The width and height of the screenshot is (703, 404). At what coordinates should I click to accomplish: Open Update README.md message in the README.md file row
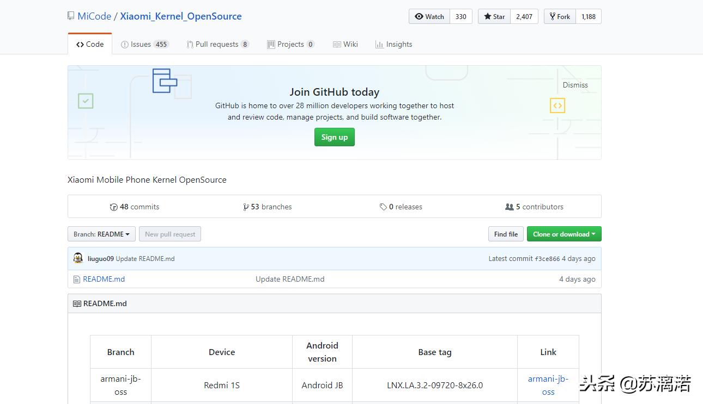(x=290, y=279)
